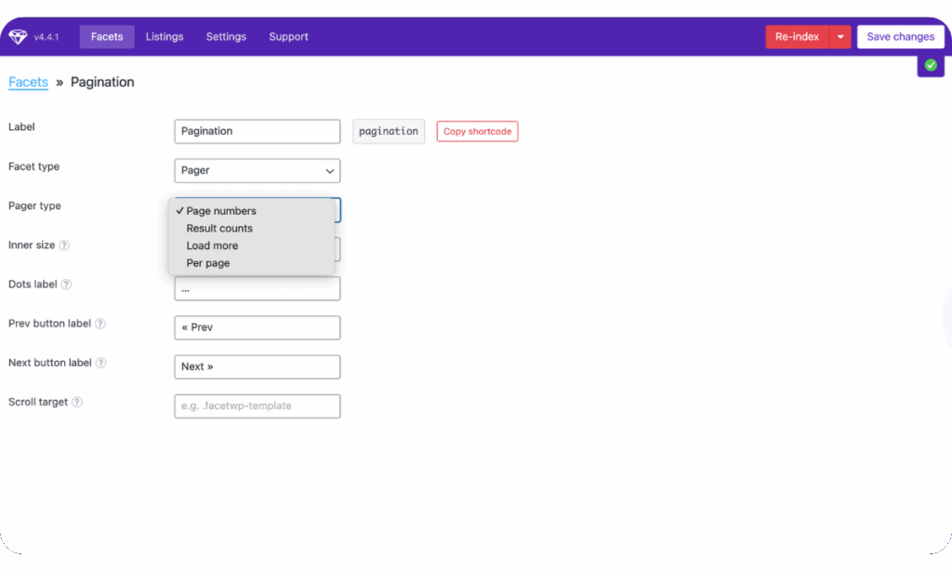The height and width of the screenshot is (571, 952).
Task: Click the Dots label help icon
Action: 66,285
